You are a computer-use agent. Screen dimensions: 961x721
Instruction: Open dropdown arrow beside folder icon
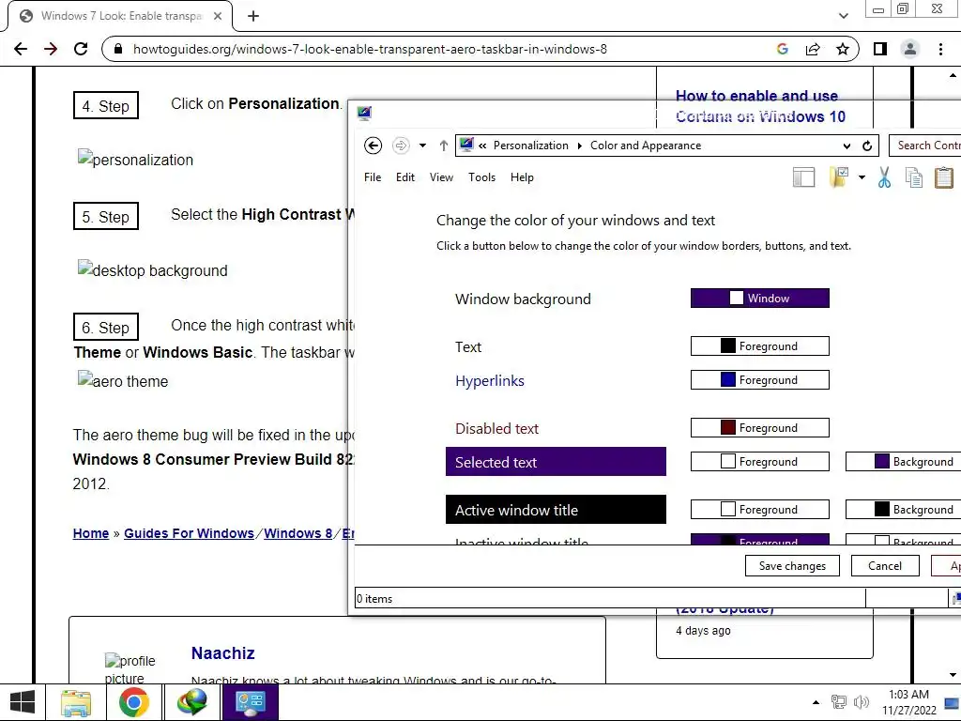[862, 177]
